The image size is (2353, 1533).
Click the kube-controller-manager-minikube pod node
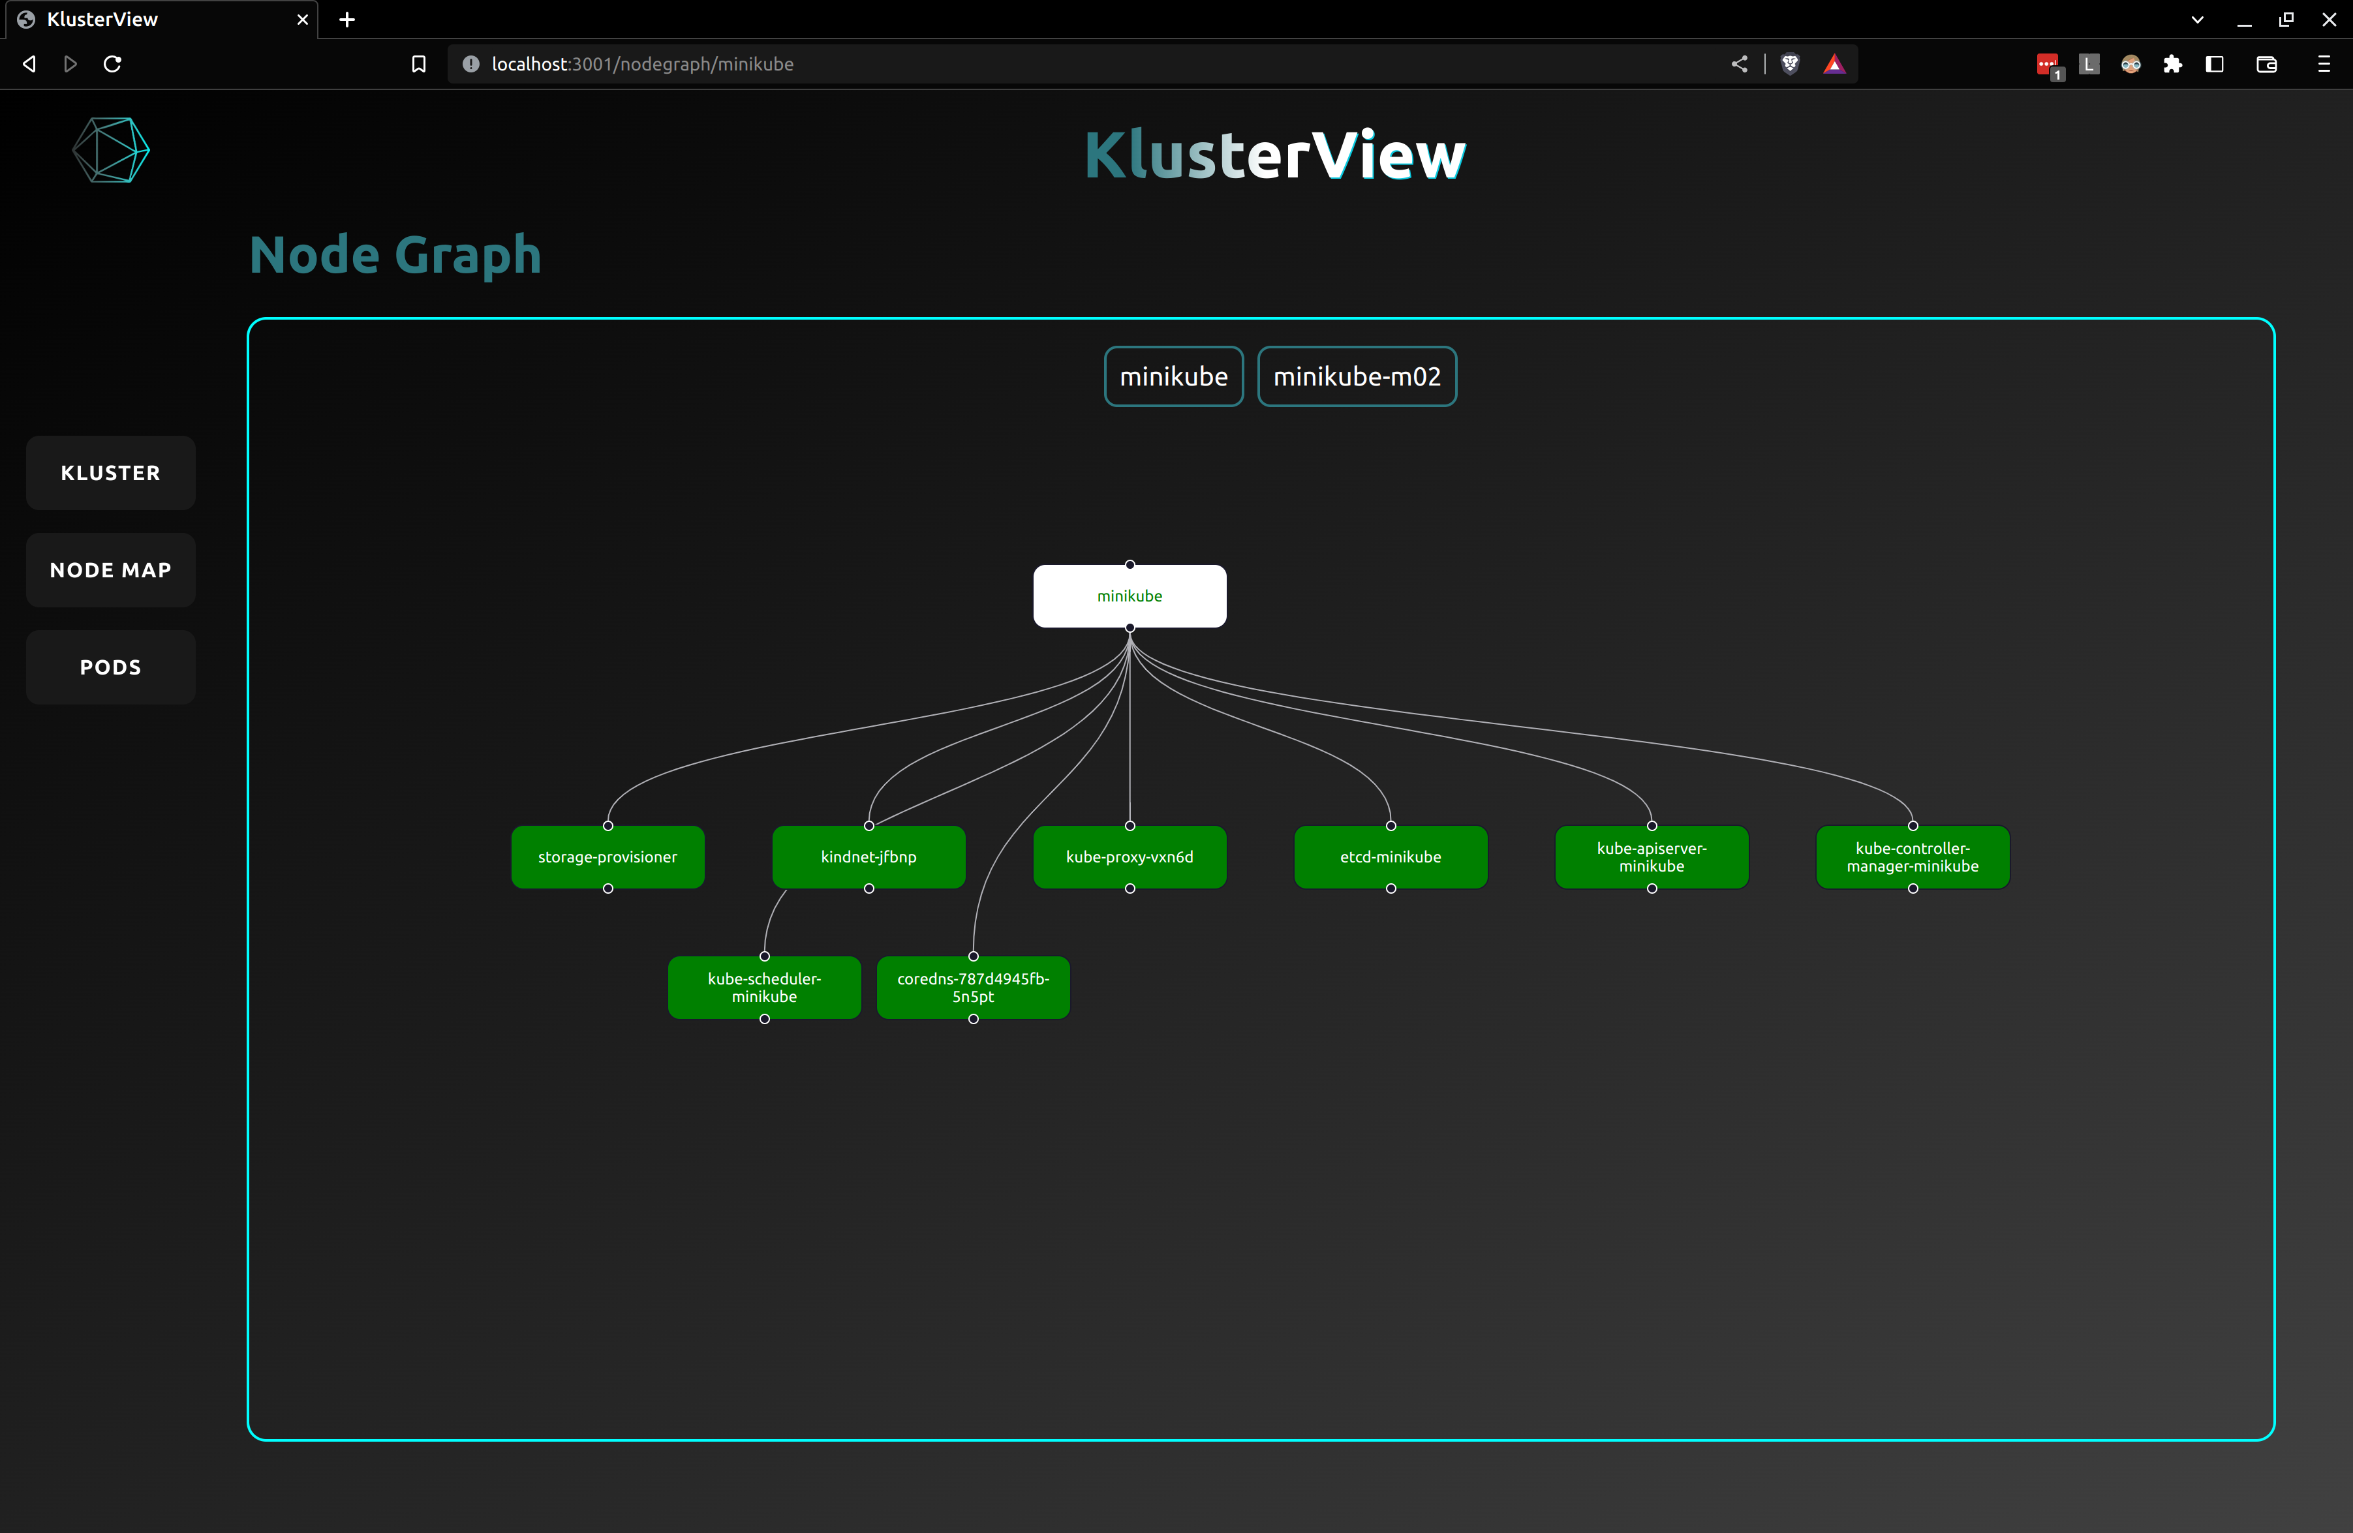1913,857
